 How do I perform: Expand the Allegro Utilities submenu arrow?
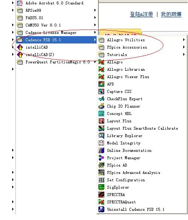click(x=184, y=40)
